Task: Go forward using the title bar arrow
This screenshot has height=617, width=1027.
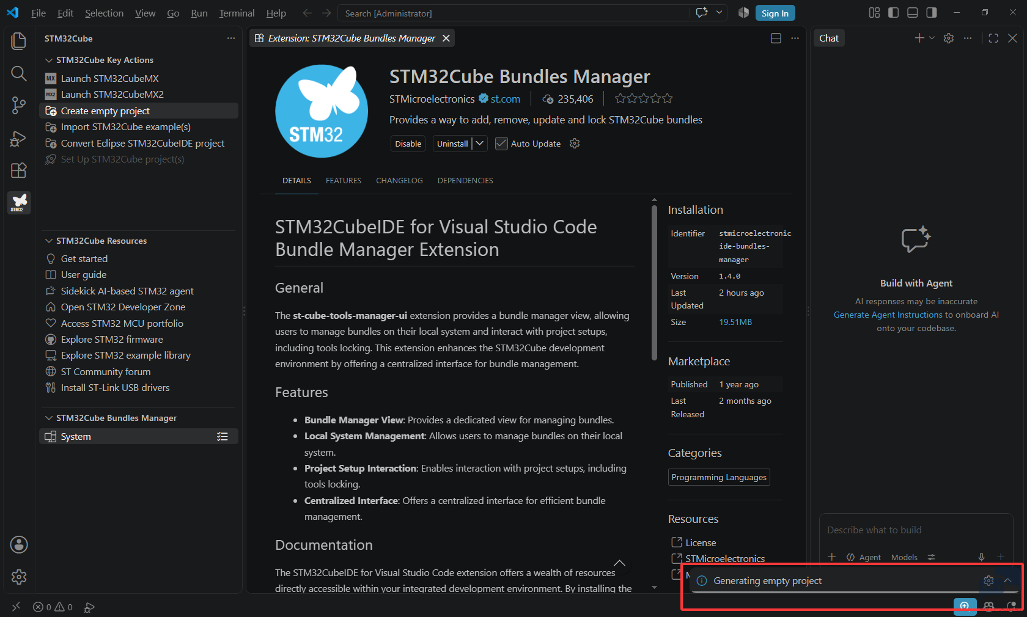Action: pyautogui.click(x=326, y=13)
